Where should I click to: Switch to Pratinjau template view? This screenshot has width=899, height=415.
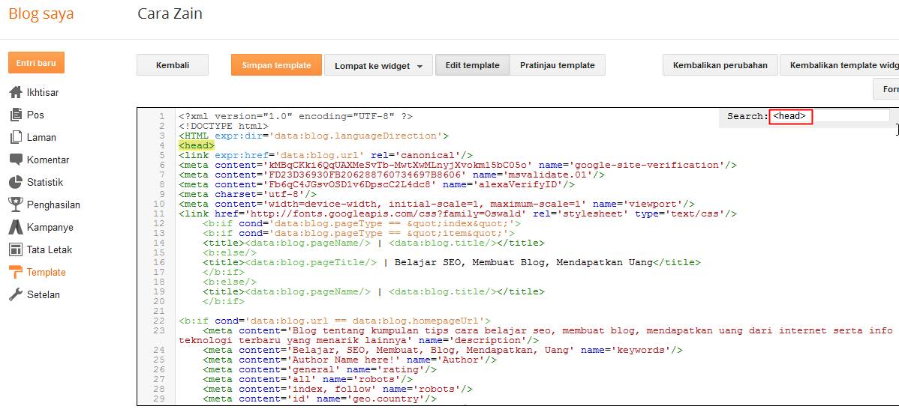coord(558,65)
